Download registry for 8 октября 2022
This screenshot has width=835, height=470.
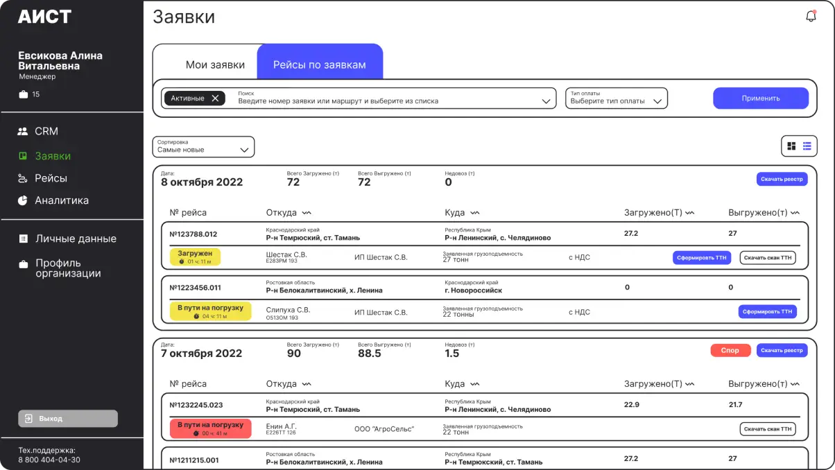click(x=782, y=179)
